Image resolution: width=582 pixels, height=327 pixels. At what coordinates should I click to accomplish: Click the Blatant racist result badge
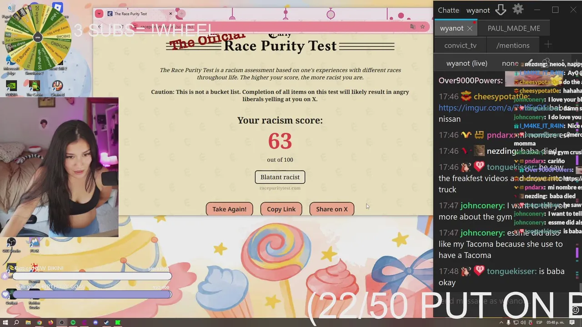[280, 177]
